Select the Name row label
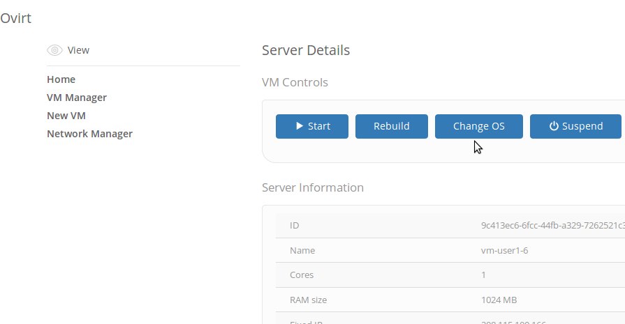The width and height of the screenshot is (625, 324). 302,250
